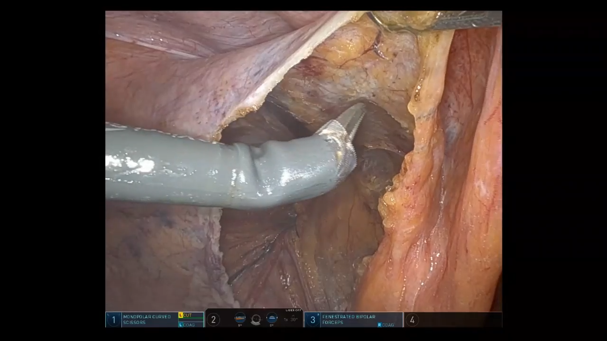This screenshot has height=341, width=607.
Task: Toggle left COAG energy mode
Action: tap(189, 325)
